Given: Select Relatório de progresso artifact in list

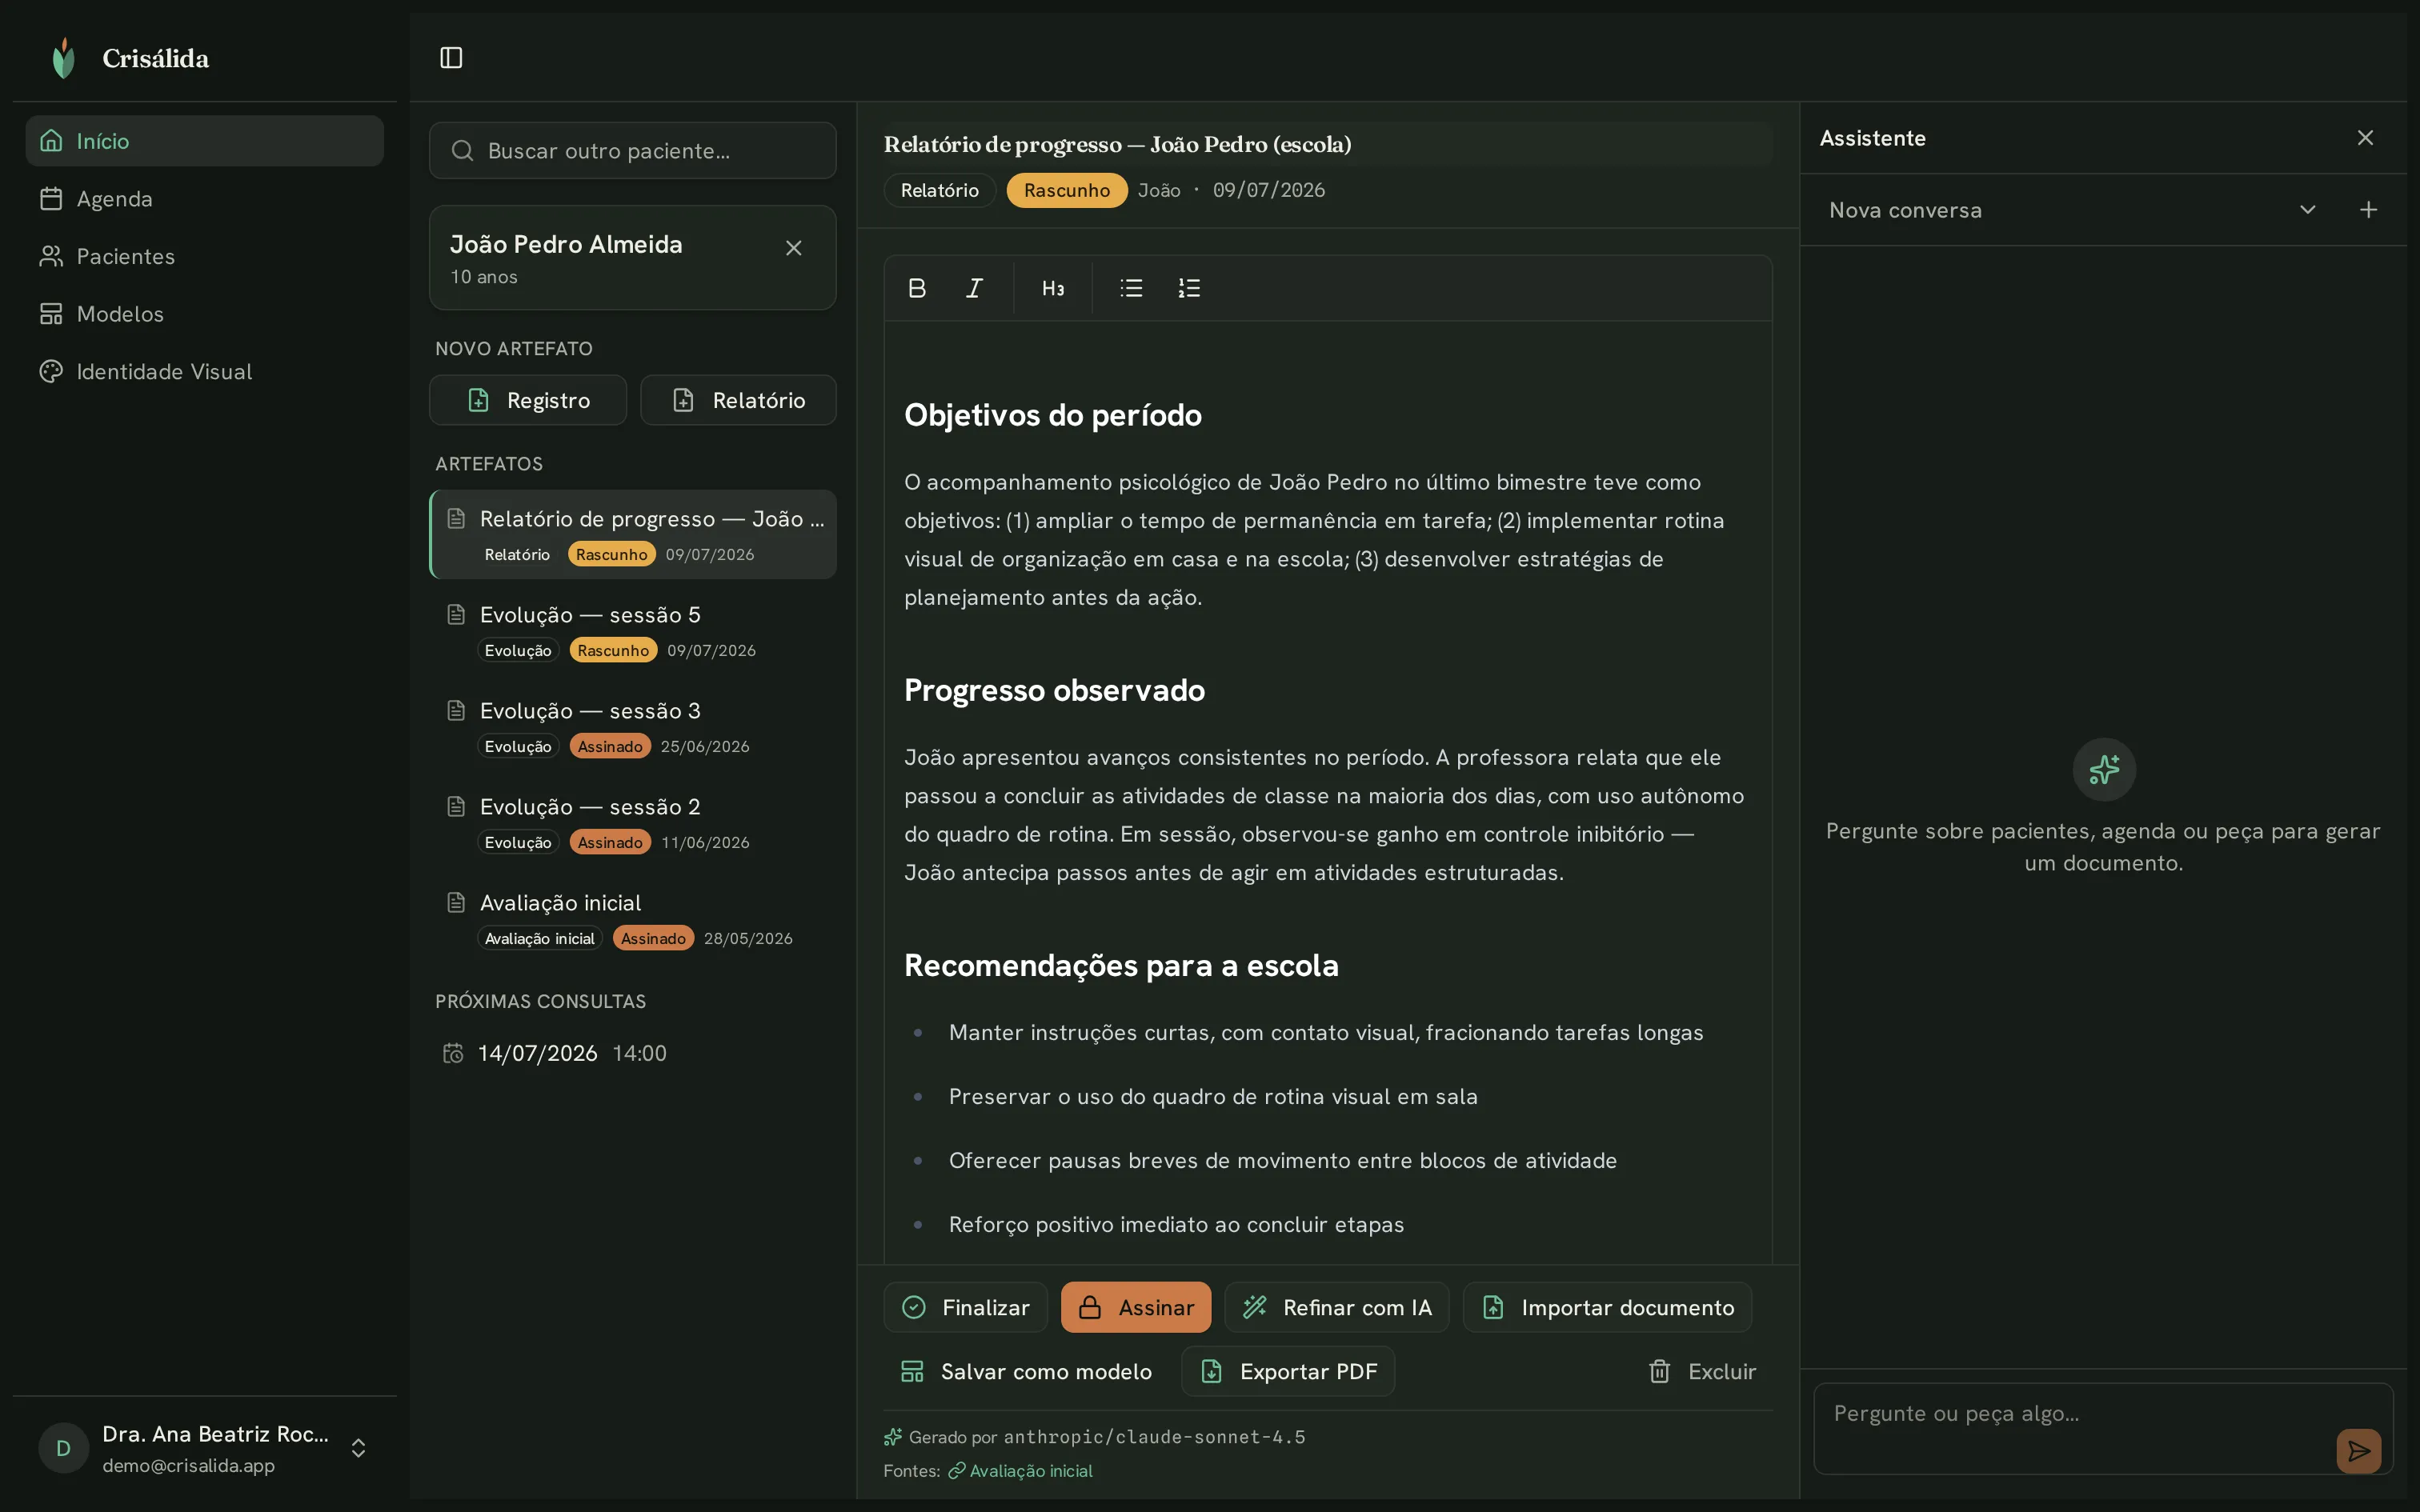Looking at the screenshot, I should click(x=633, y=534).
